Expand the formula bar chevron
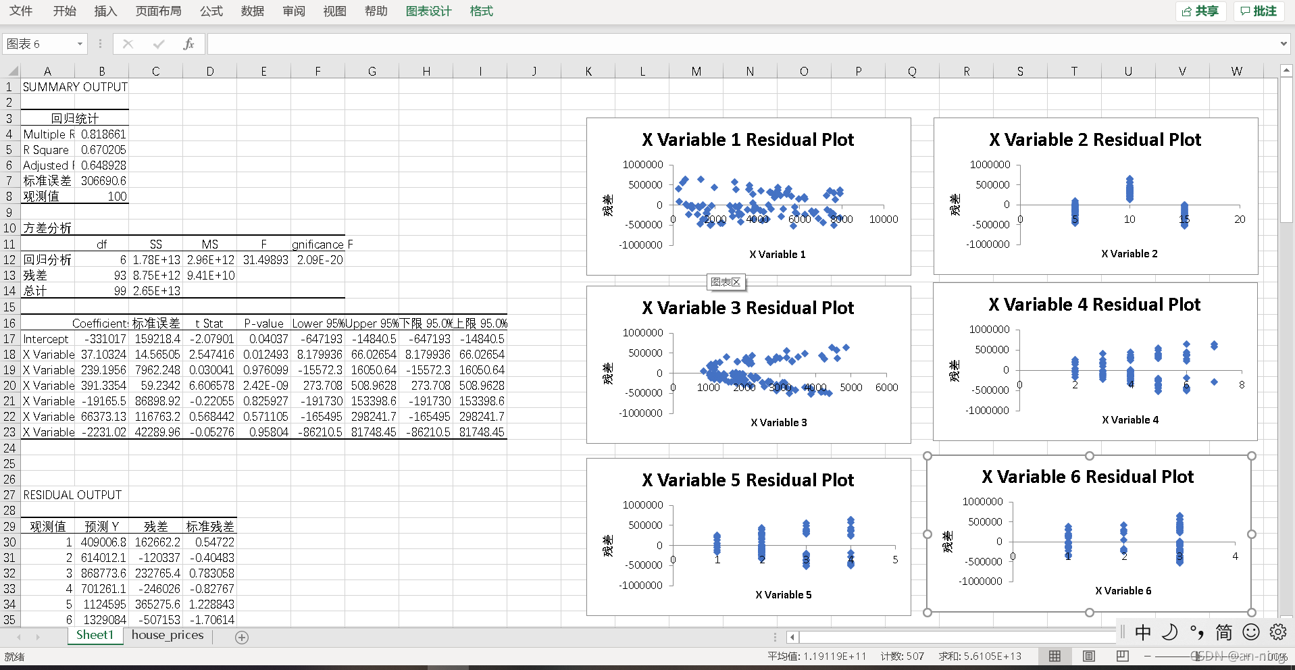 click(1284, 44)
